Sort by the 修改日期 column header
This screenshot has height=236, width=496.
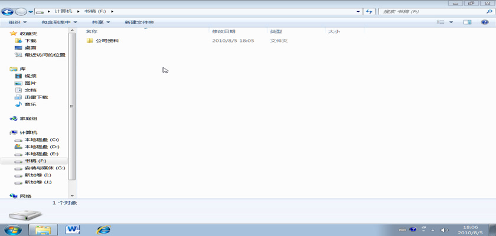pos(224,31)
